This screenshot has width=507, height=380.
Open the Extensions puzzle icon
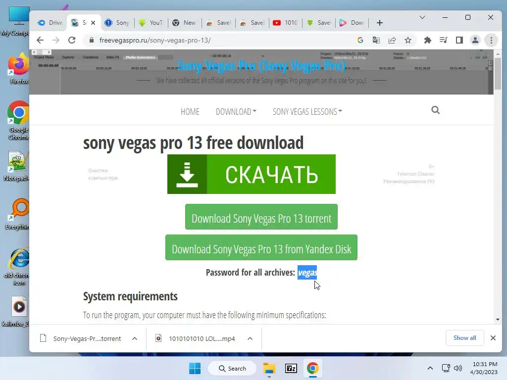tap(427, 40)
